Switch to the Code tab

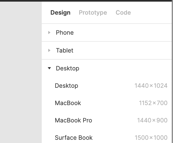pos(123,12)
